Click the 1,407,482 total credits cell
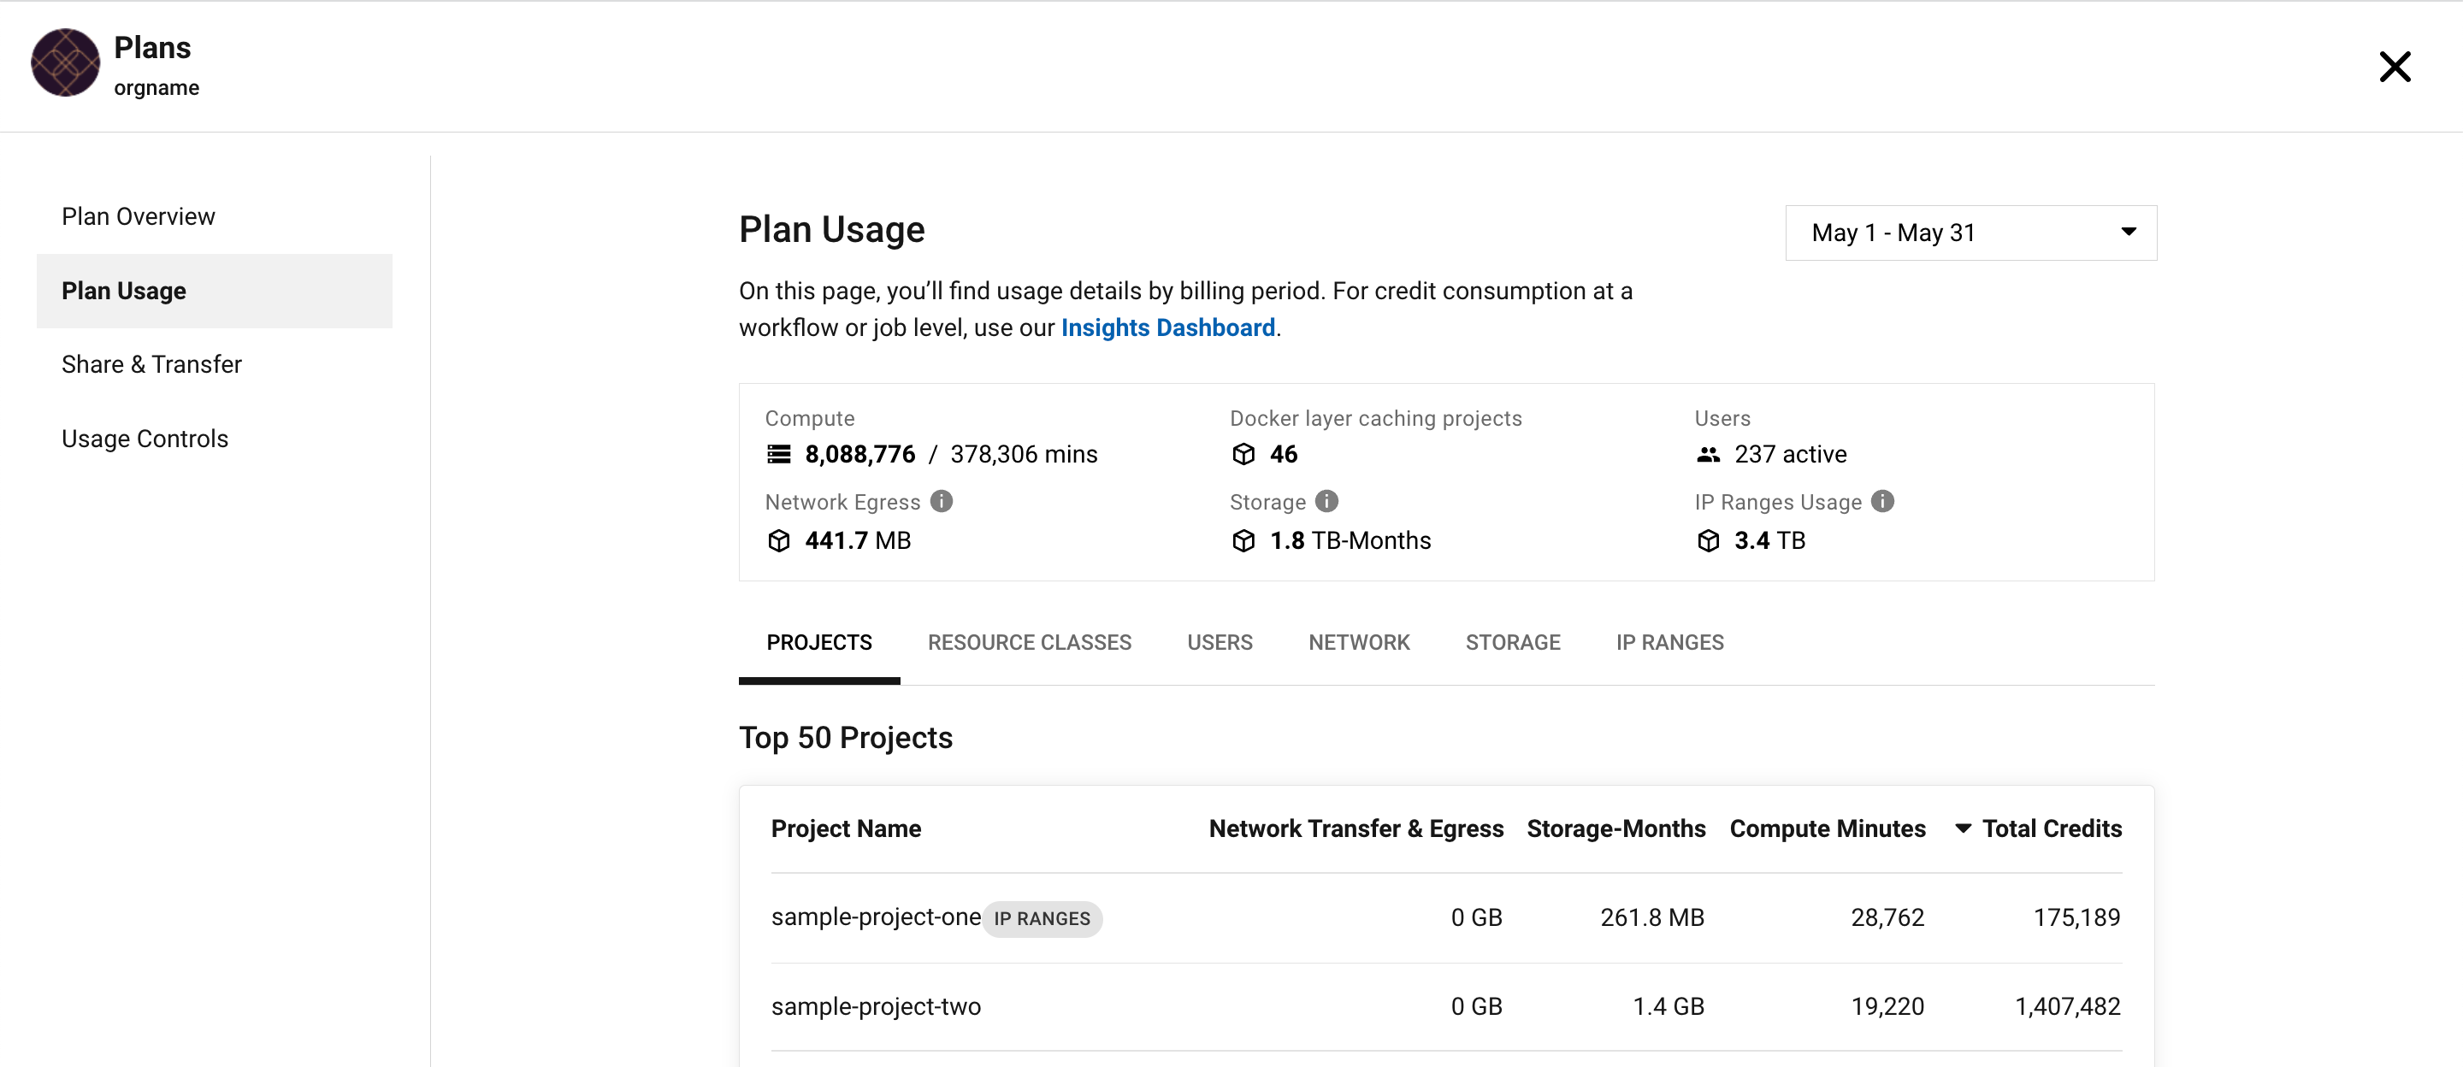 [2067, 1007]
